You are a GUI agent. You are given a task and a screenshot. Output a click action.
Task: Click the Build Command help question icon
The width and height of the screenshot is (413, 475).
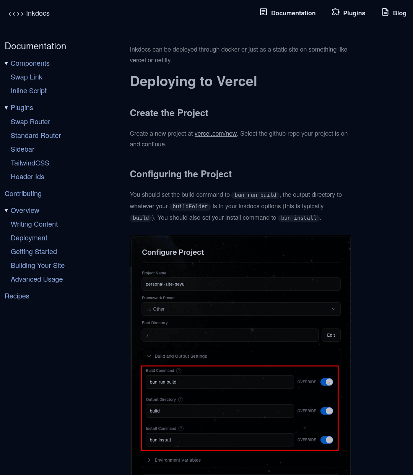[179, 371]
